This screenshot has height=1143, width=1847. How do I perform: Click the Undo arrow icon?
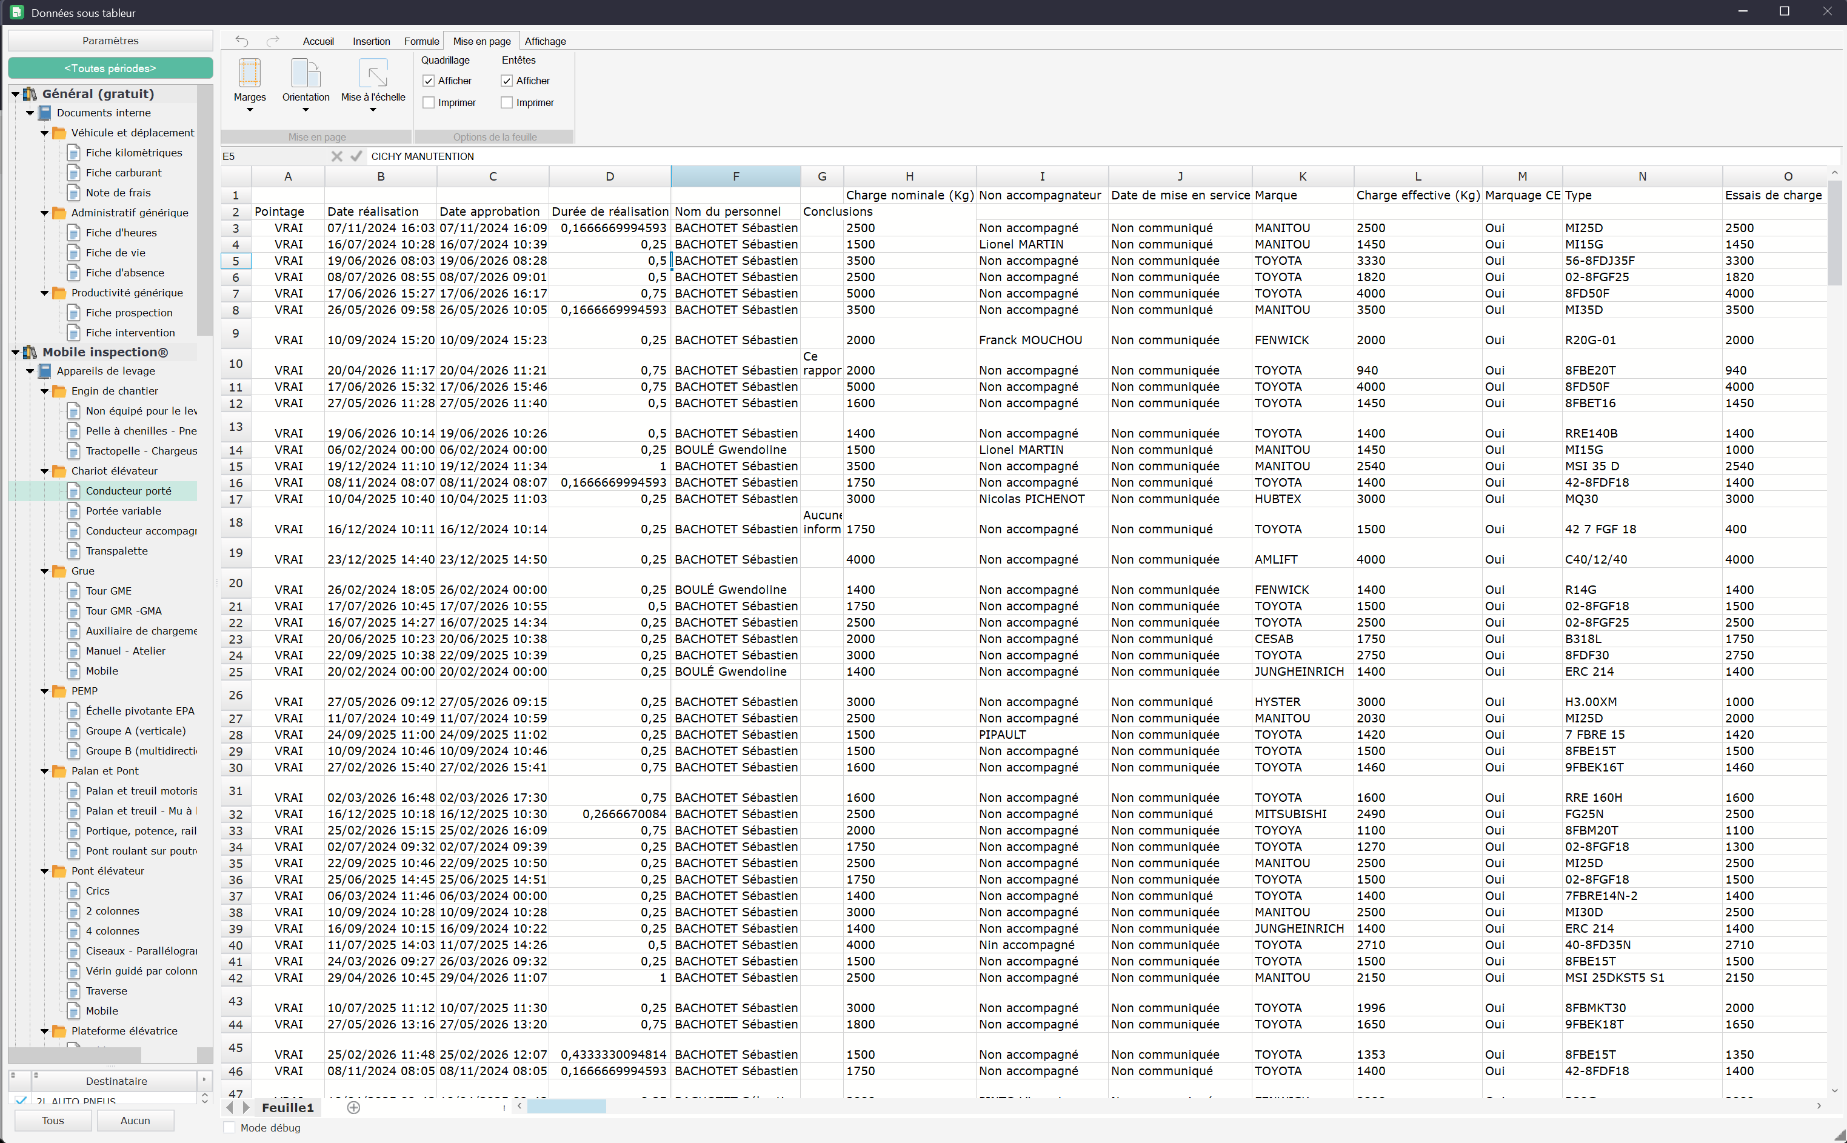coord(241,41)
